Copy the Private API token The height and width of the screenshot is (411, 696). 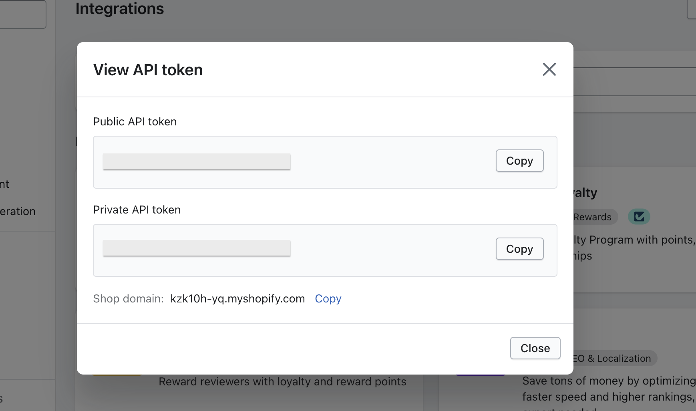pyautogui.click(x=519, y=249)
